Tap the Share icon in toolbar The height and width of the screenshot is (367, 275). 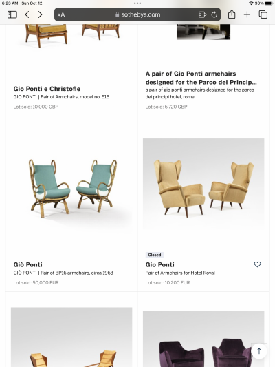232,14
